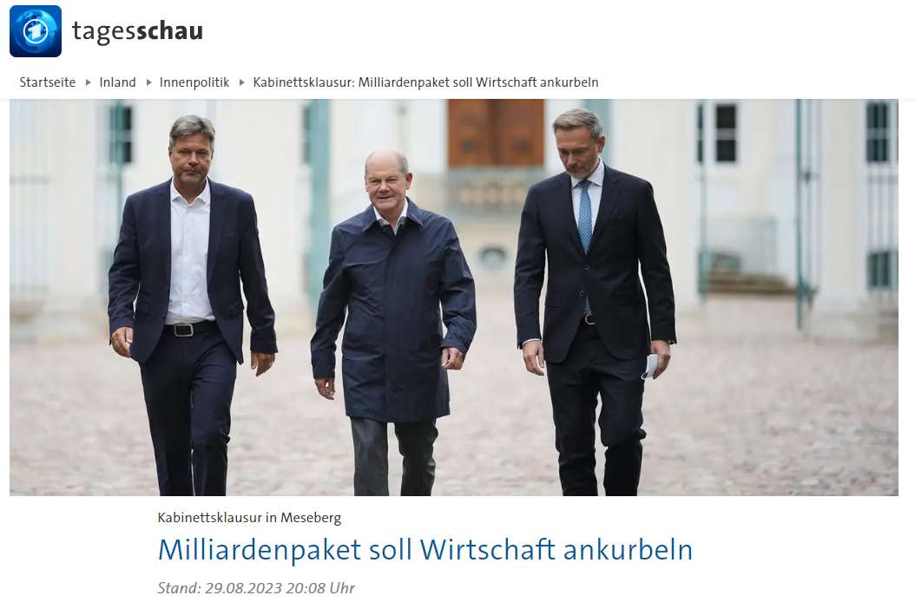This screenshot has width=915, height=602.
Task: Click the belt buckle of the left man
Action: click(x=184, y=330)
